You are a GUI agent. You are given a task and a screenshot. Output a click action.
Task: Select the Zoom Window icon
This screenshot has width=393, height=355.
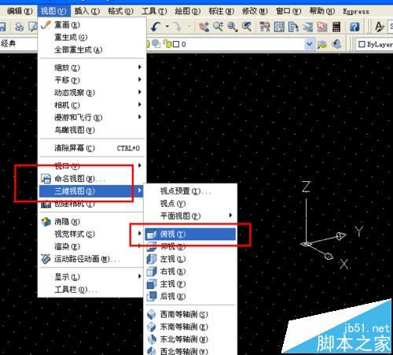pyautogui.click(x=232, y=27)
